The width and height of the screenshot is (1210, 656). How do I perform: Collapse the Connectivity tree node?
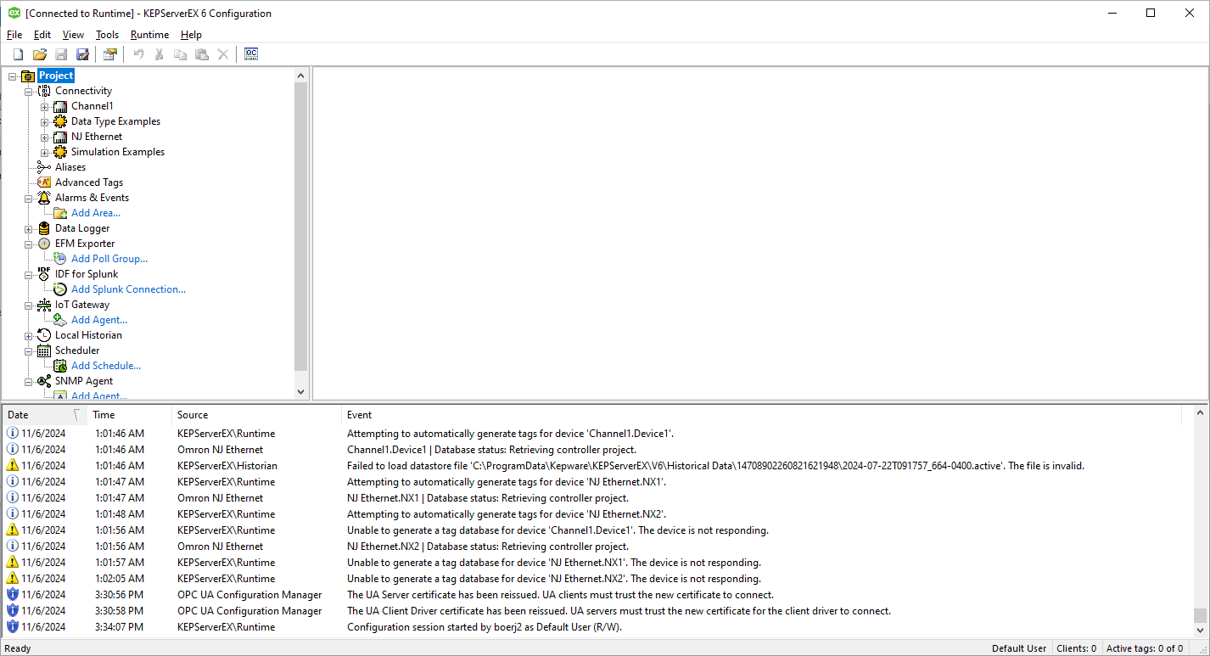(29, 92)
